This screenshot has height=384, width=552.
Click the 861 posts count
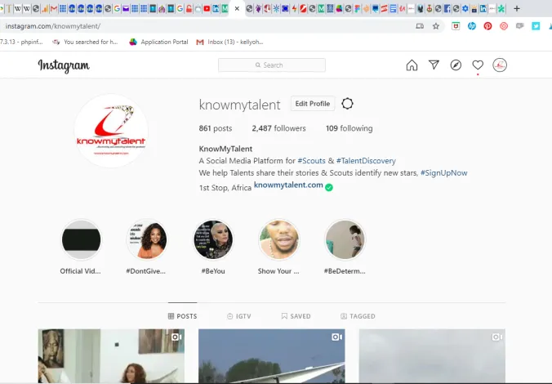coord(216,128)
